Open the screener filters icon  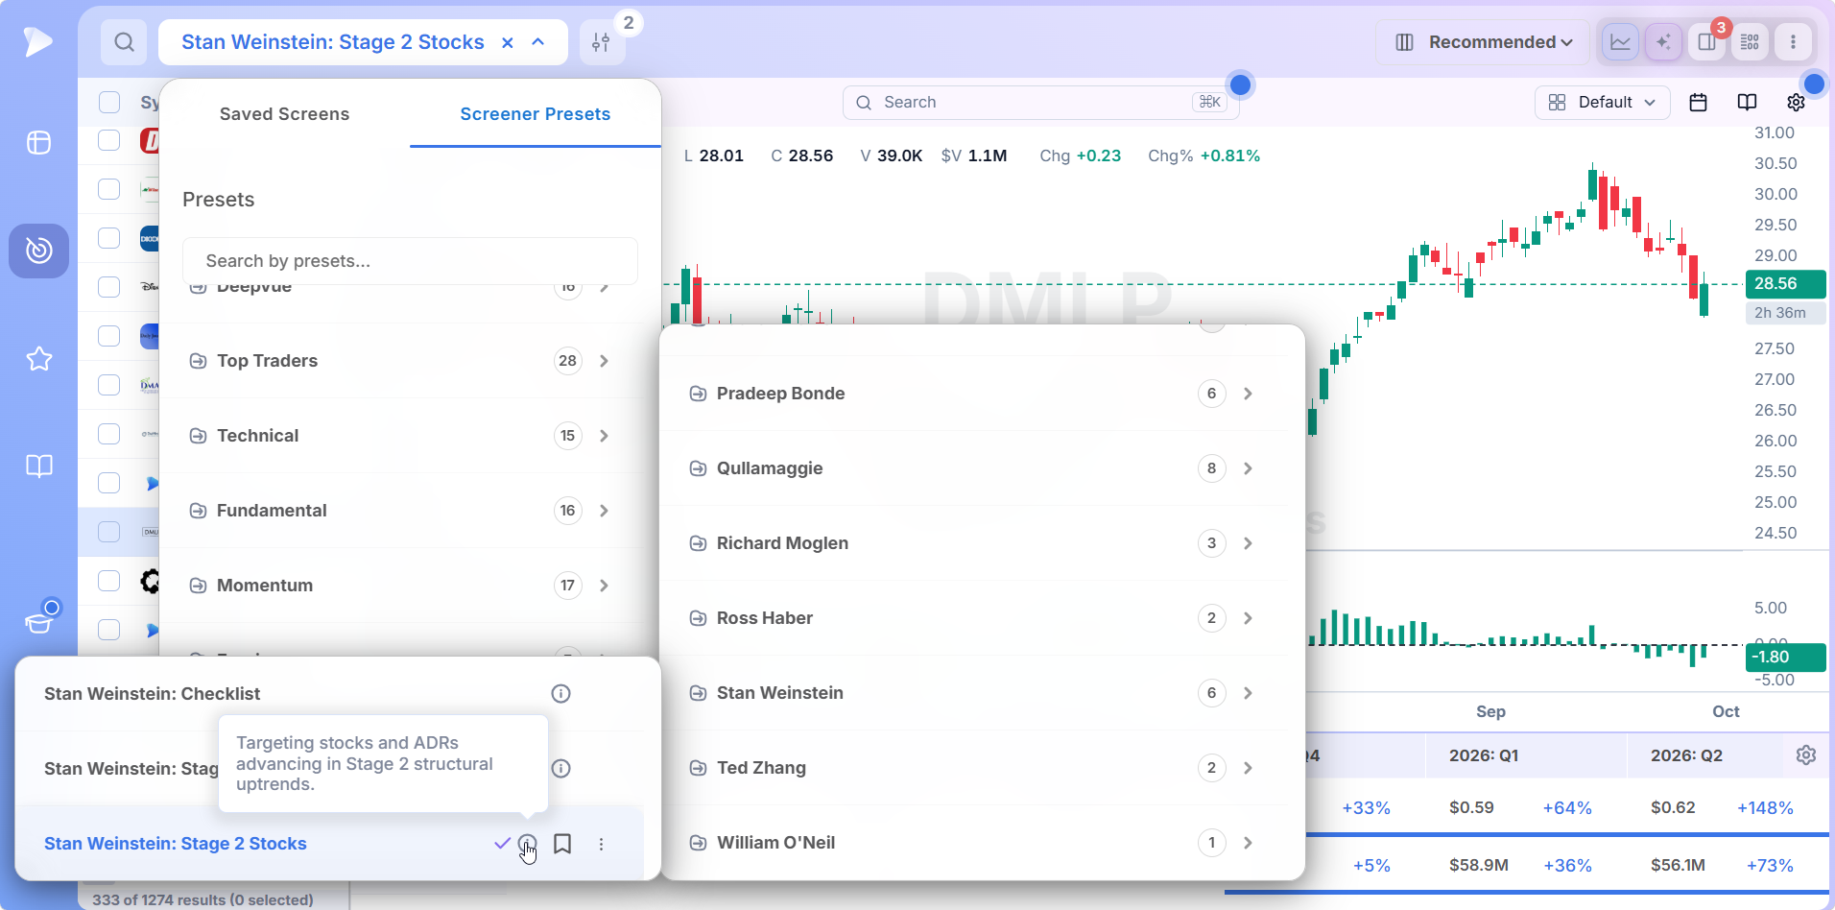pyautogui.click(x=602, y=42)
